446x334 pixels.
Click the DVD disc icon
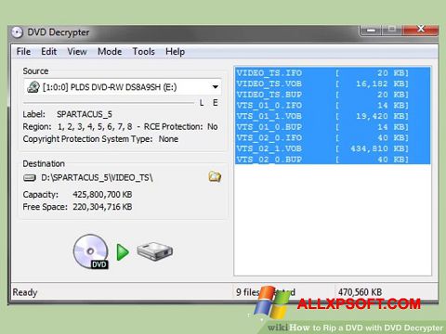point(91,251)
